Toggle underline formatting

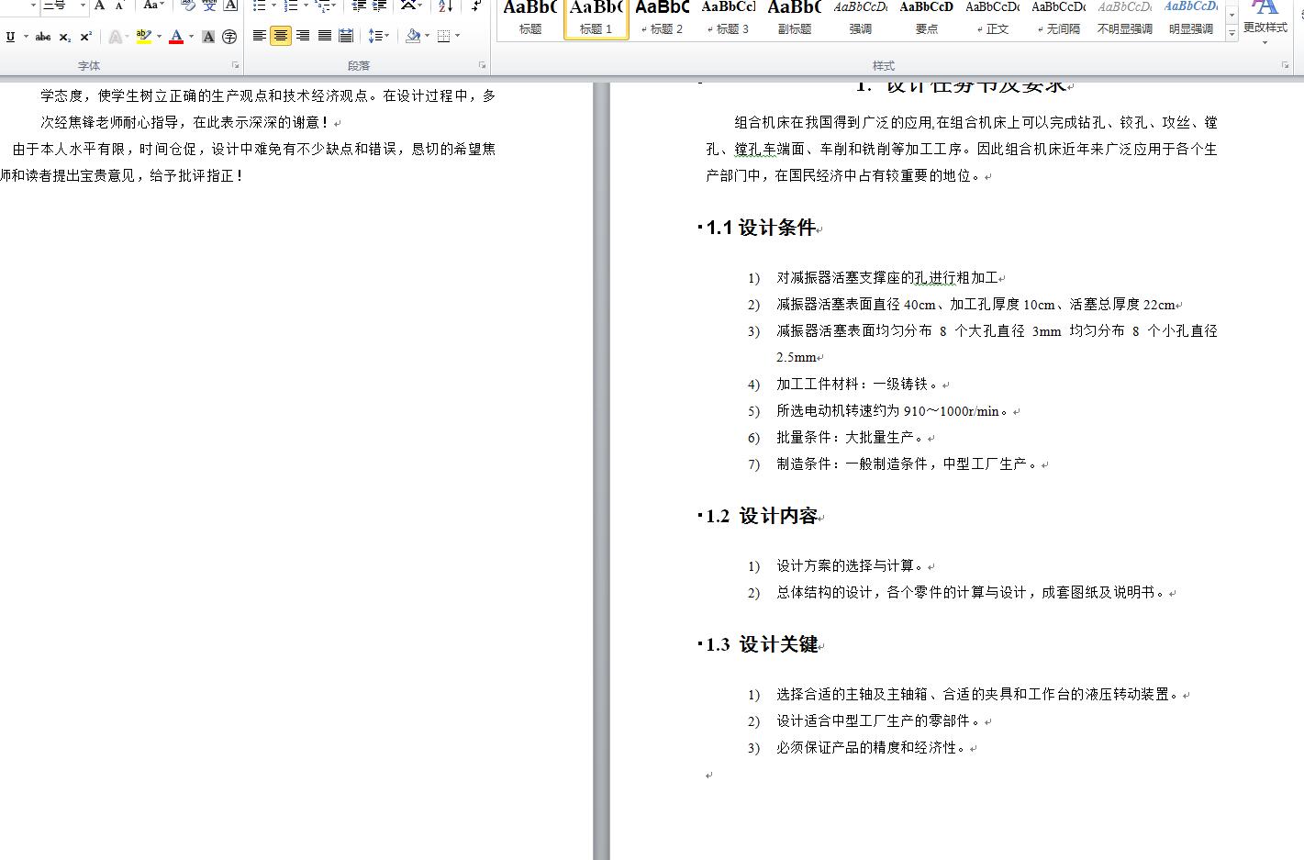tap(10, 37)
